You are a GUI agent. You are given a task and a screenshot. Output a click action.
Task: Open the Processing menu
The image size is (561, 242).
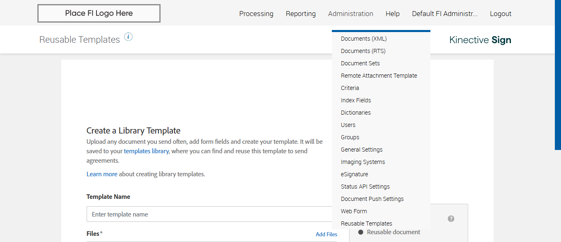tap(256, 14)
